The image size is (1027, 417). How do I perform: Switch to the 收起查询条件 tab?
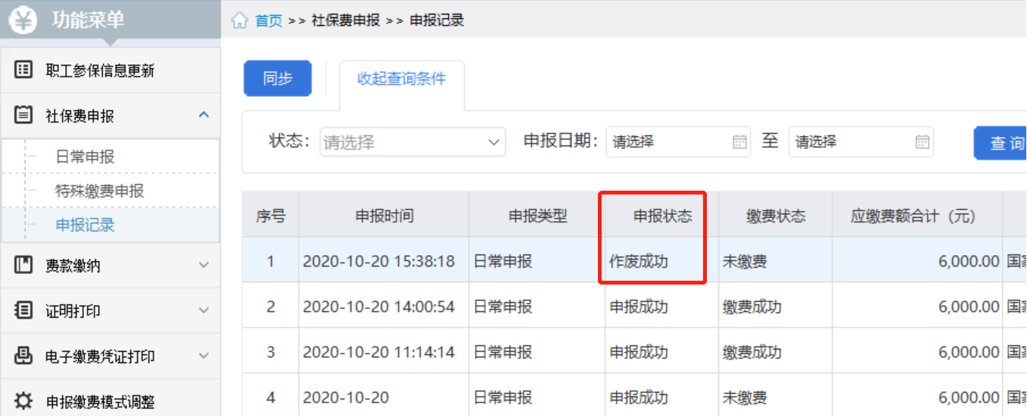click(401, 79)
